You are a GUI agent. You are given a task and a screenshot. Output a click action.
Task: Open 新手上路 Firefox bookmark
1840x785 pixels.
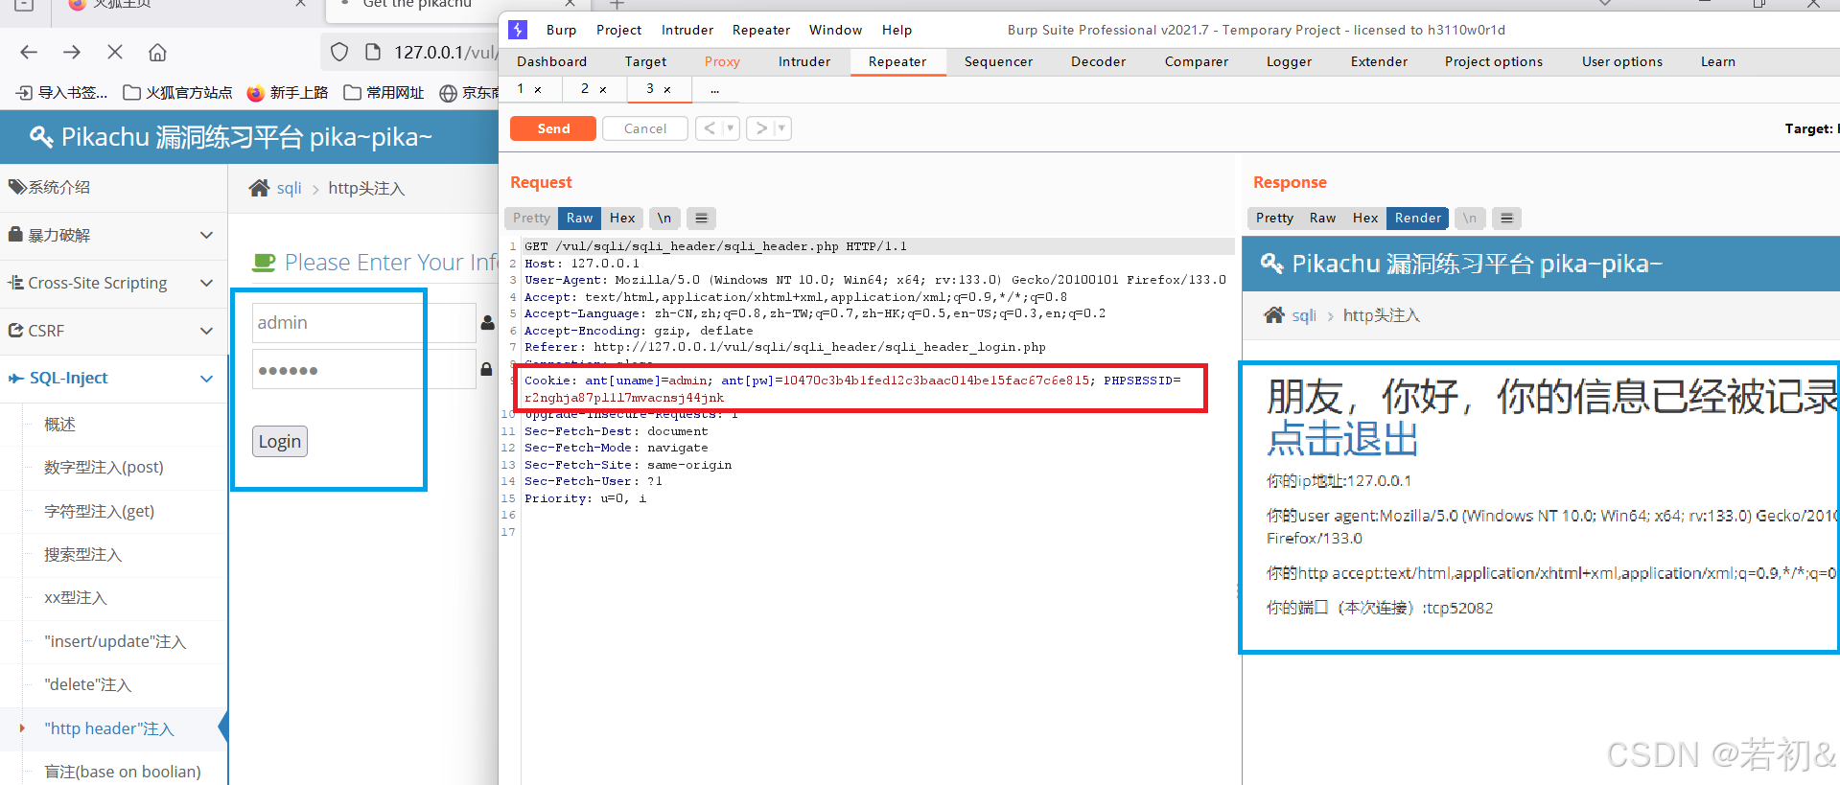pyautogui.click(x=288, y=93)
